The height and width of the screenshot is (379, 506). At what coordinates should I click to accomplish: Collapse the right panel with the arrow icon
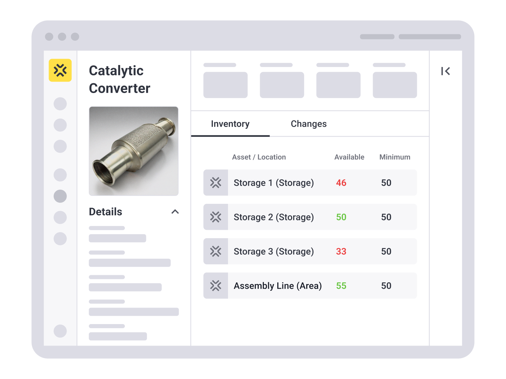coord(445,71)
